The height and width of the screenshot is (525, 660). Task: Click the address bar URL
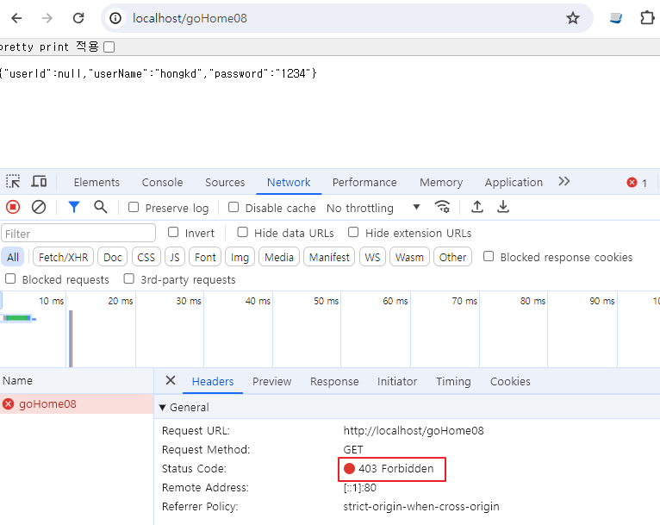(190, 18)
